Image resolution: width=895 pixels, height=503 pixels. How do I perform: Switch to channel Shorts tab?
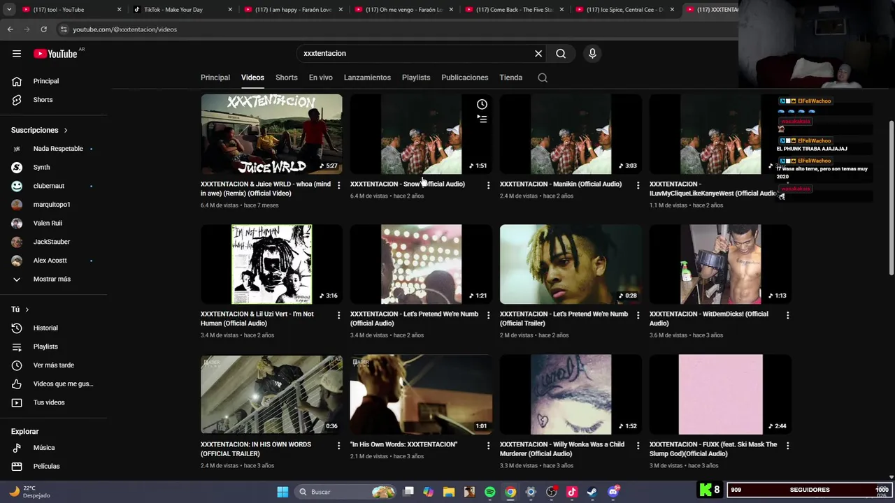coord(287,78)
